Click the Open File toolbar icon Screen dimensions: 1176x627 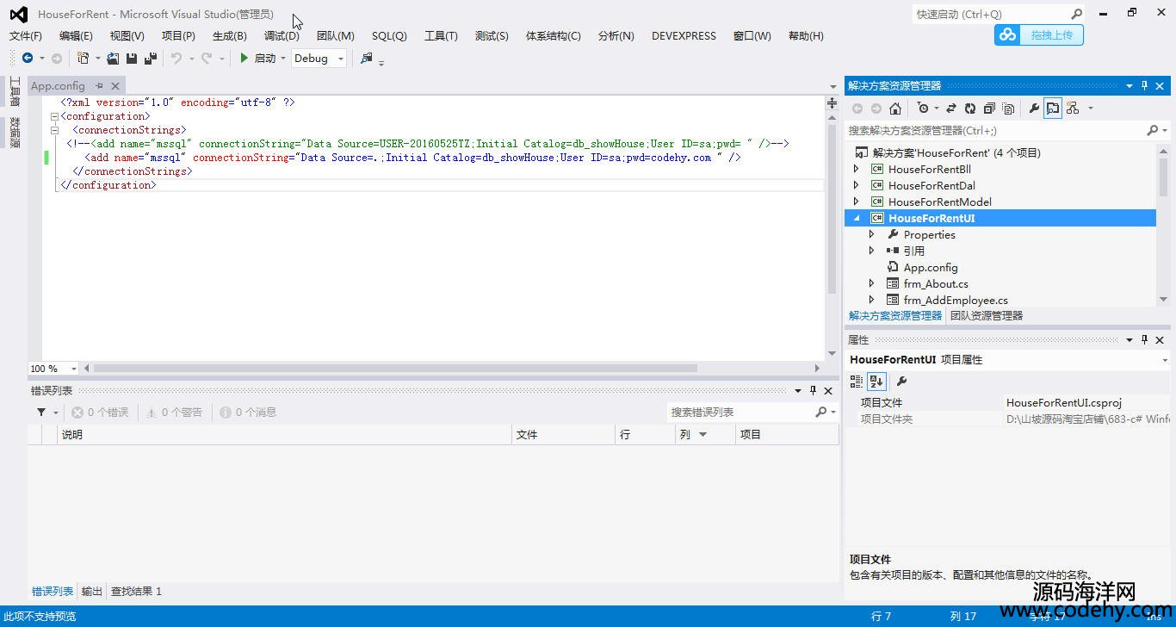click(113, 59)
